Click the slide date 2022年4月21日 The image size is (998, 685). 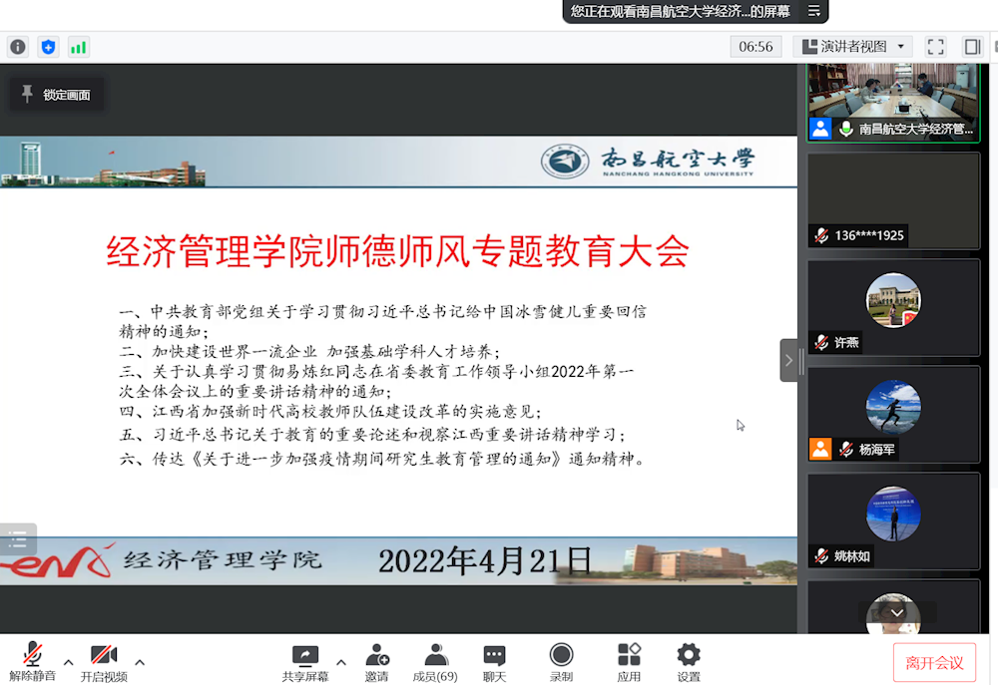point(485,561)
